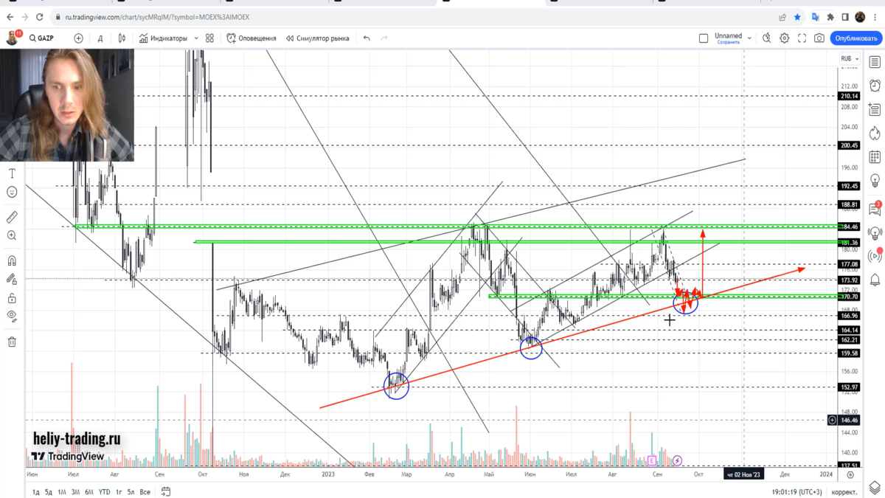The image size is (885, 498).
Task: Reload the browser page
Action: click(x=39, y=17)
